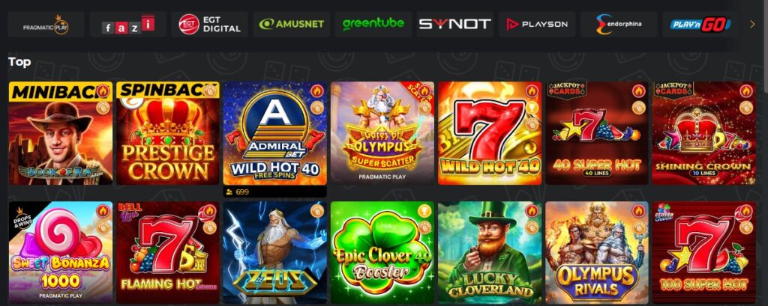
Task: Open Wild Hot 40 Free Spins game
Action: tap(274, 133)
